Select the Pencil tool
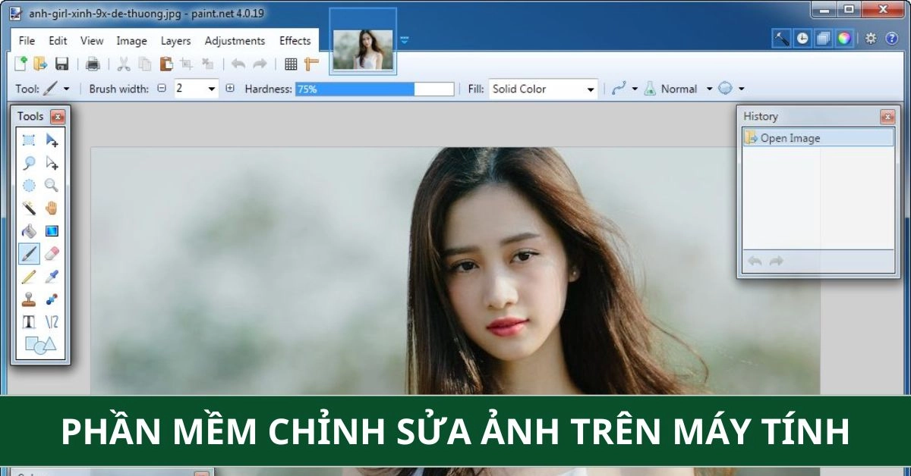 pos(29,276)
